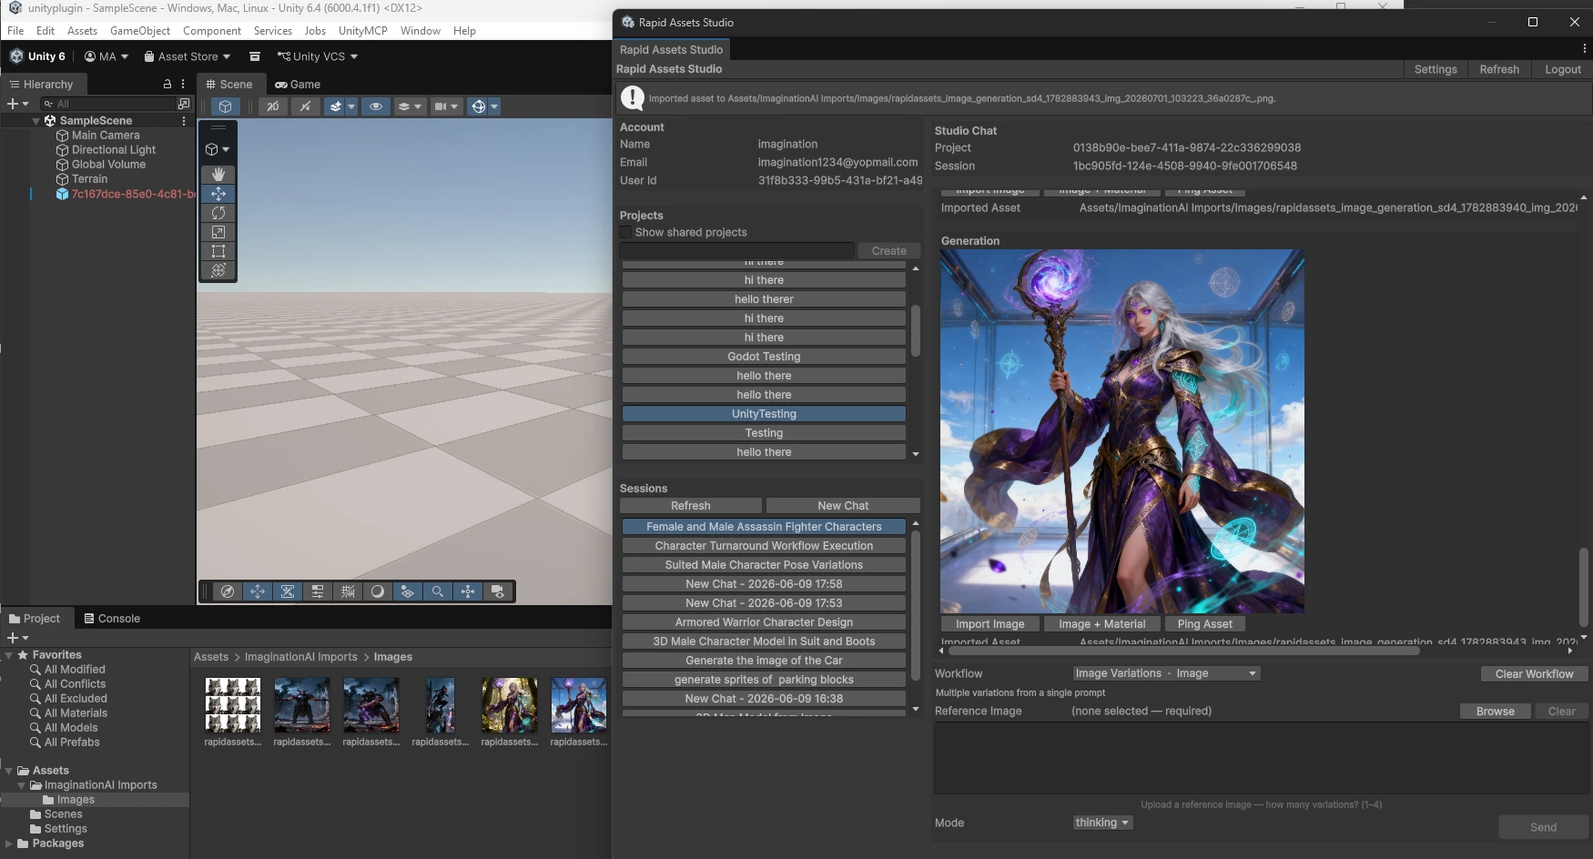Click the cube draw-mode button in Scene toolbar
This screenshot has width=1593, height=859.
(226, 106)
